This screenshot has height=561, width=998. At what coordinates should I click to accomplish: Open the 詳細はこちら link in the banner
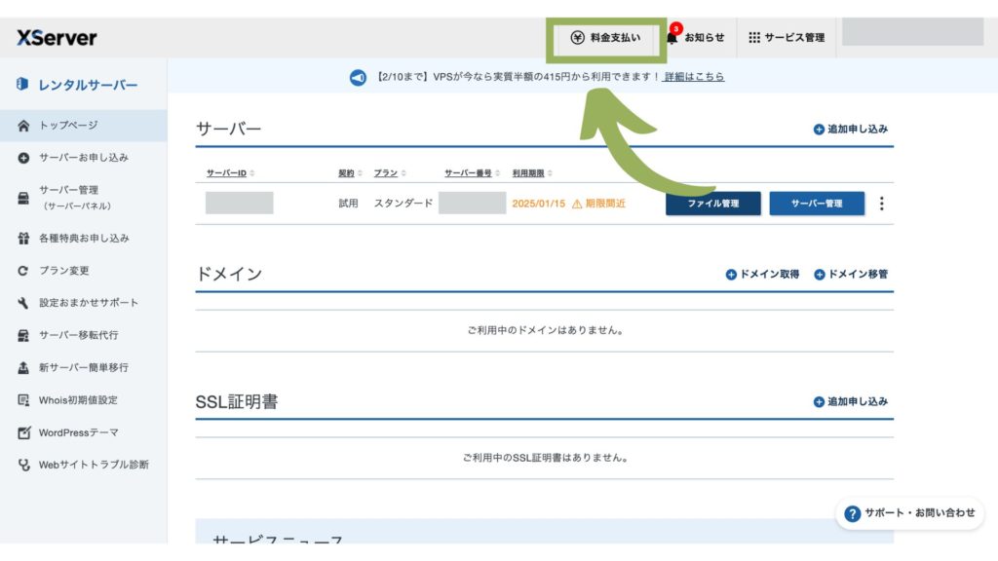pyautogui.click(x=696, y=77)
